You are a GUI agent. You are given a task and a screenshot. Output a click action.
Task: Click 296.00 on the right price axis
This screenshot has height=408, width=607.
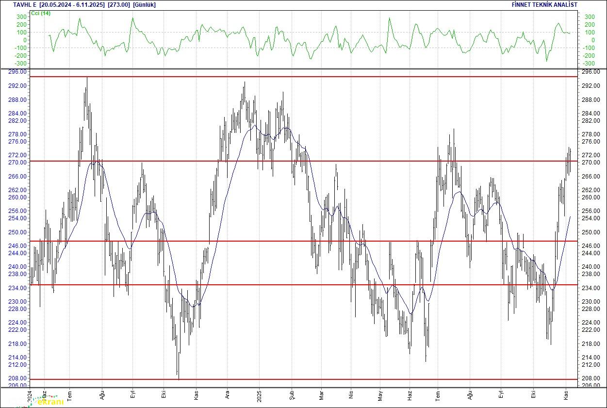pos(589,72)
